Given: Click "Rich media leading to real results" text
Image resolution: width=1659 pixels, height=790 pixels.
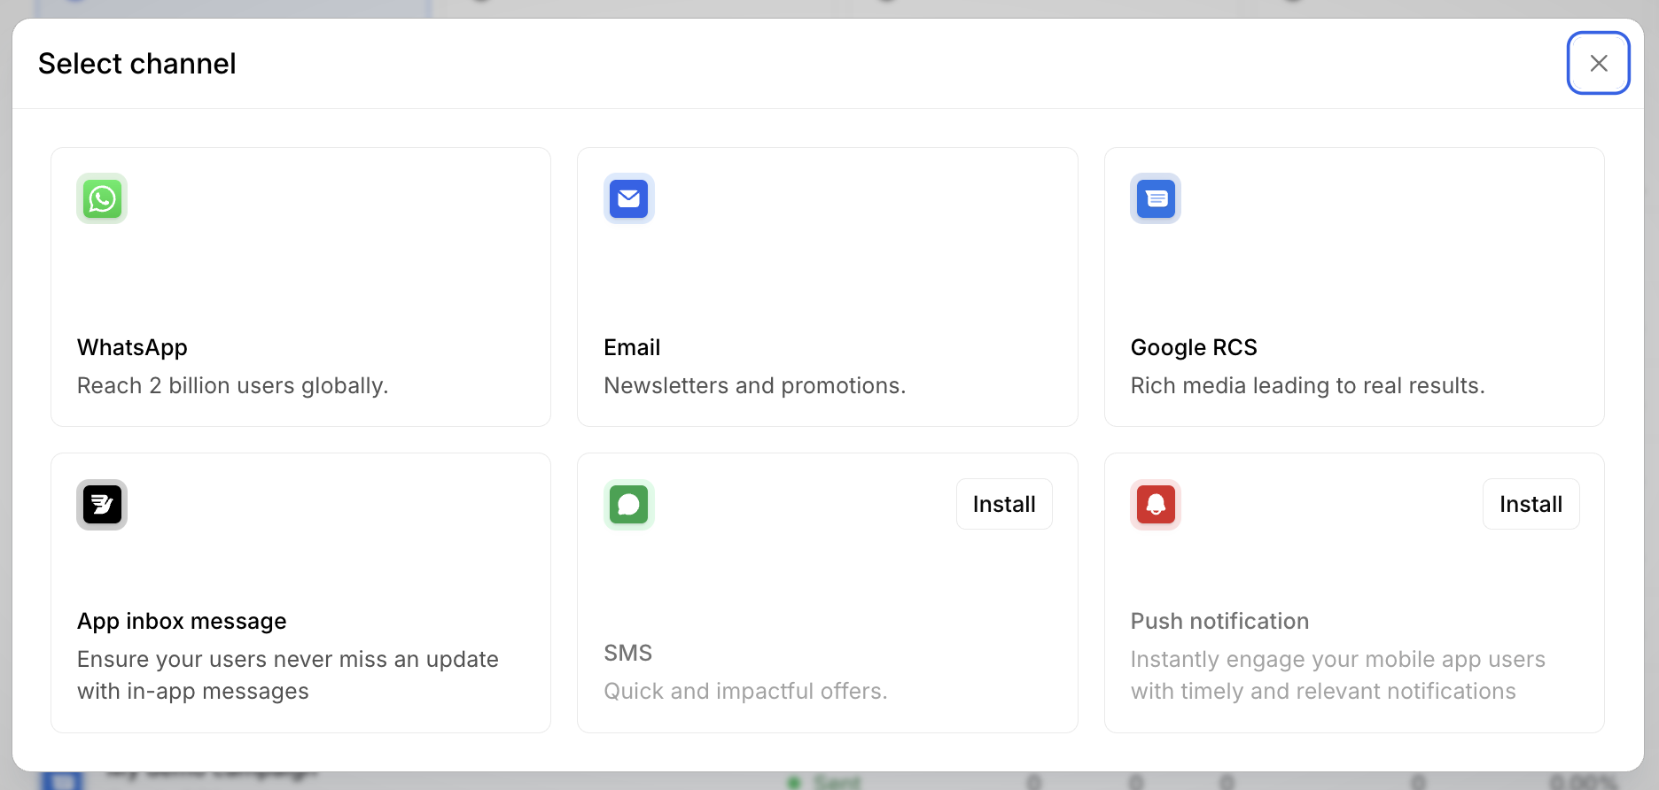Looking at the screenshot, I should tap(1307, 385).
